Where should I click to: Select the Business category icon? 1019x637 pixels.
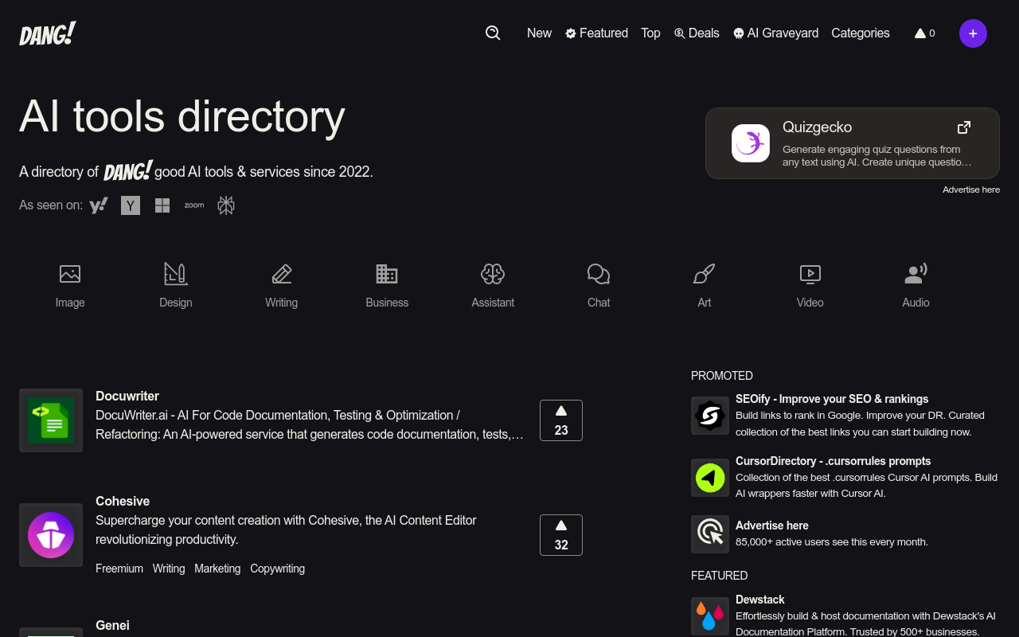click(x=387, y=274)
